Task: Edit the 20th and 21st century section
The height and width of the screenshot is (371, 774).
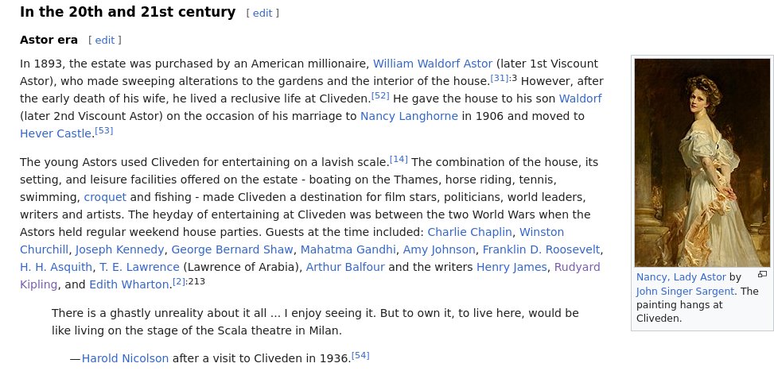Action: (x=263, y=13)
